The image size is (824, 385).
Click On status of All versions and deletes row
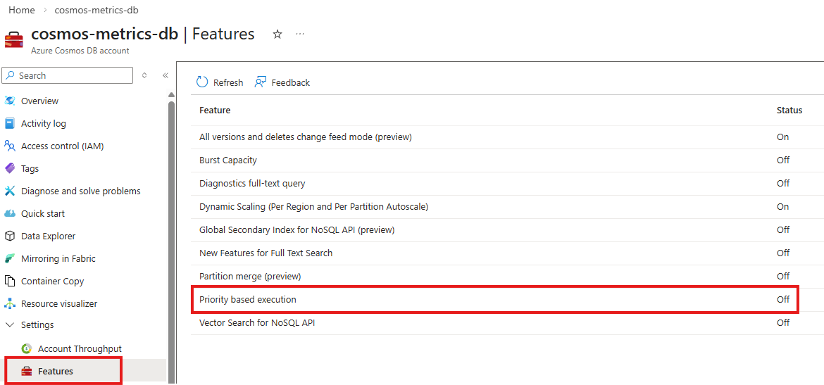782,137
